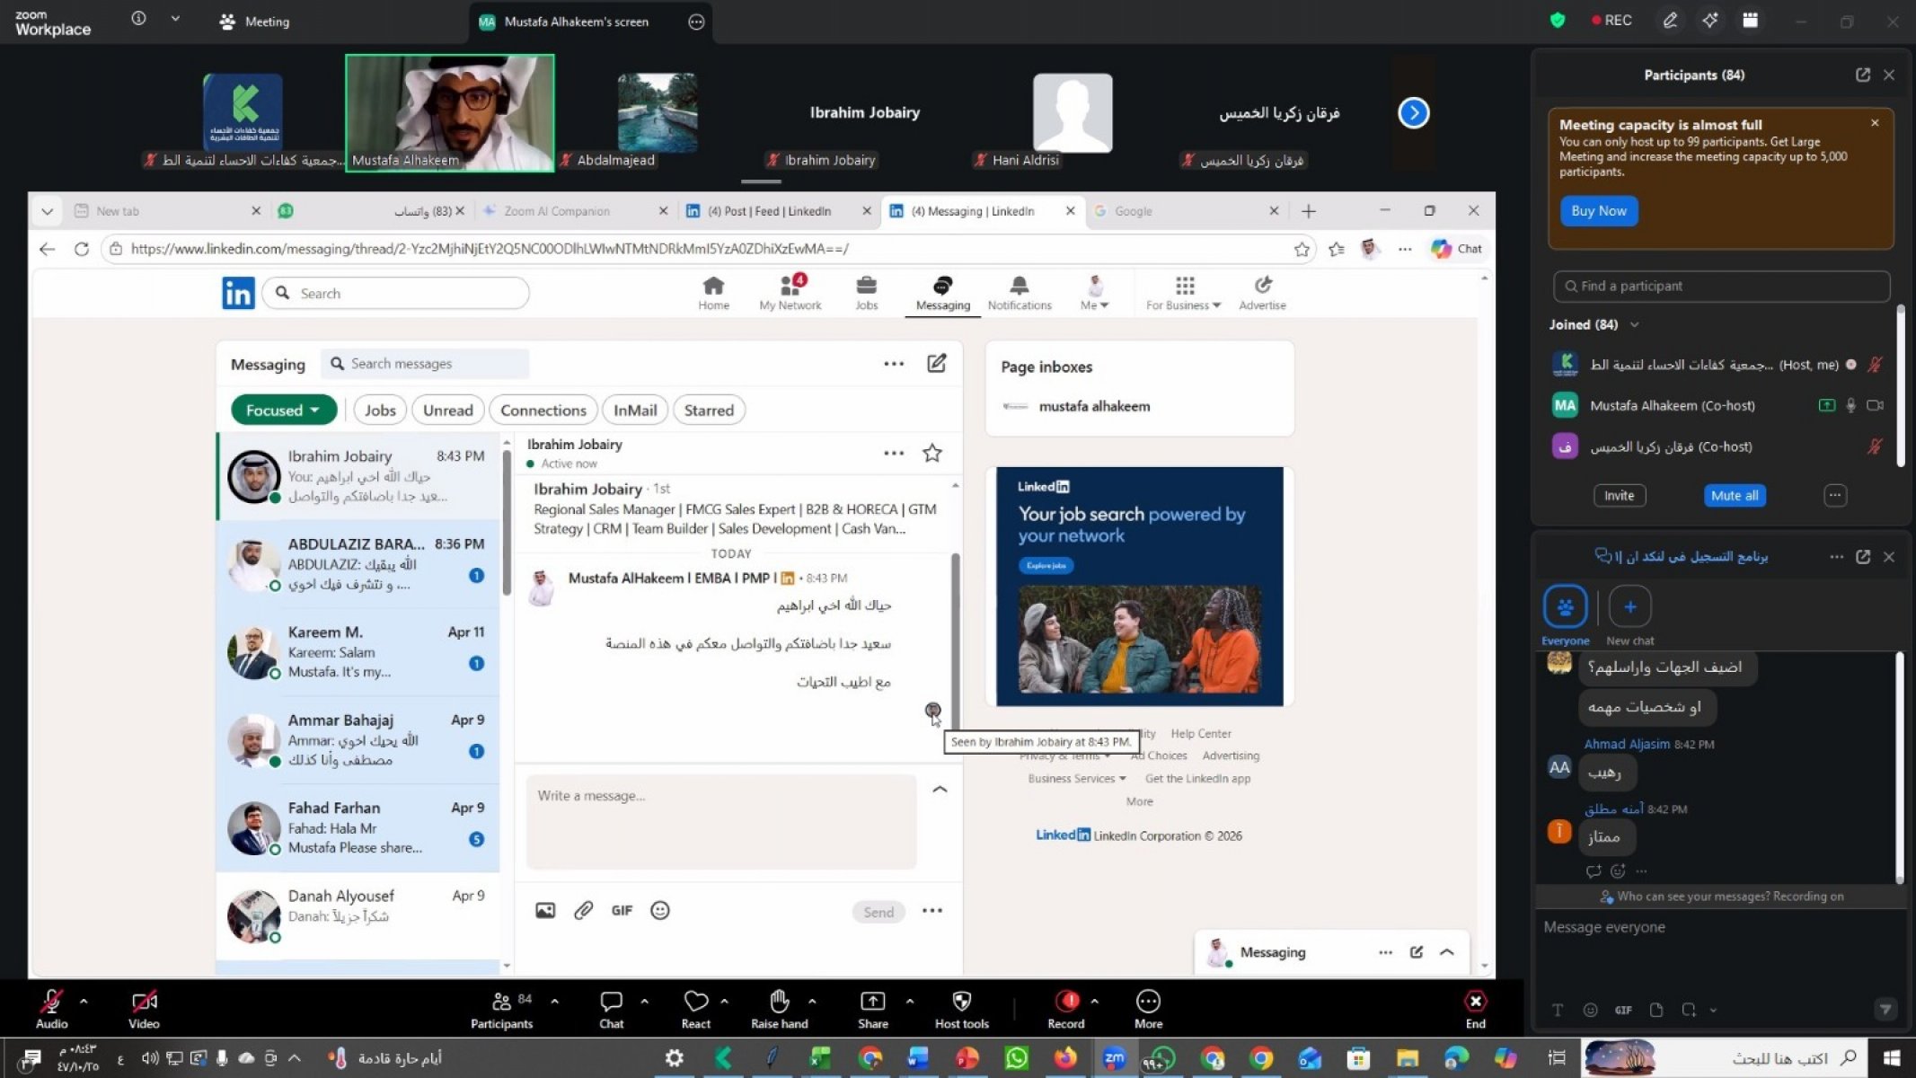Click LinkedIn compose new message icon
Viewport: 1916px width, 1078px height.
point(936,364)
